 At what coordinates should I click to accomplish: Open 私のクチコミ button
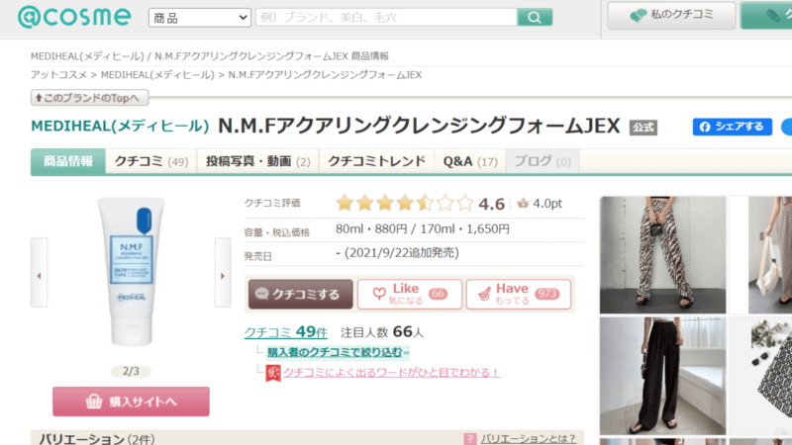[x=671, y=15]
